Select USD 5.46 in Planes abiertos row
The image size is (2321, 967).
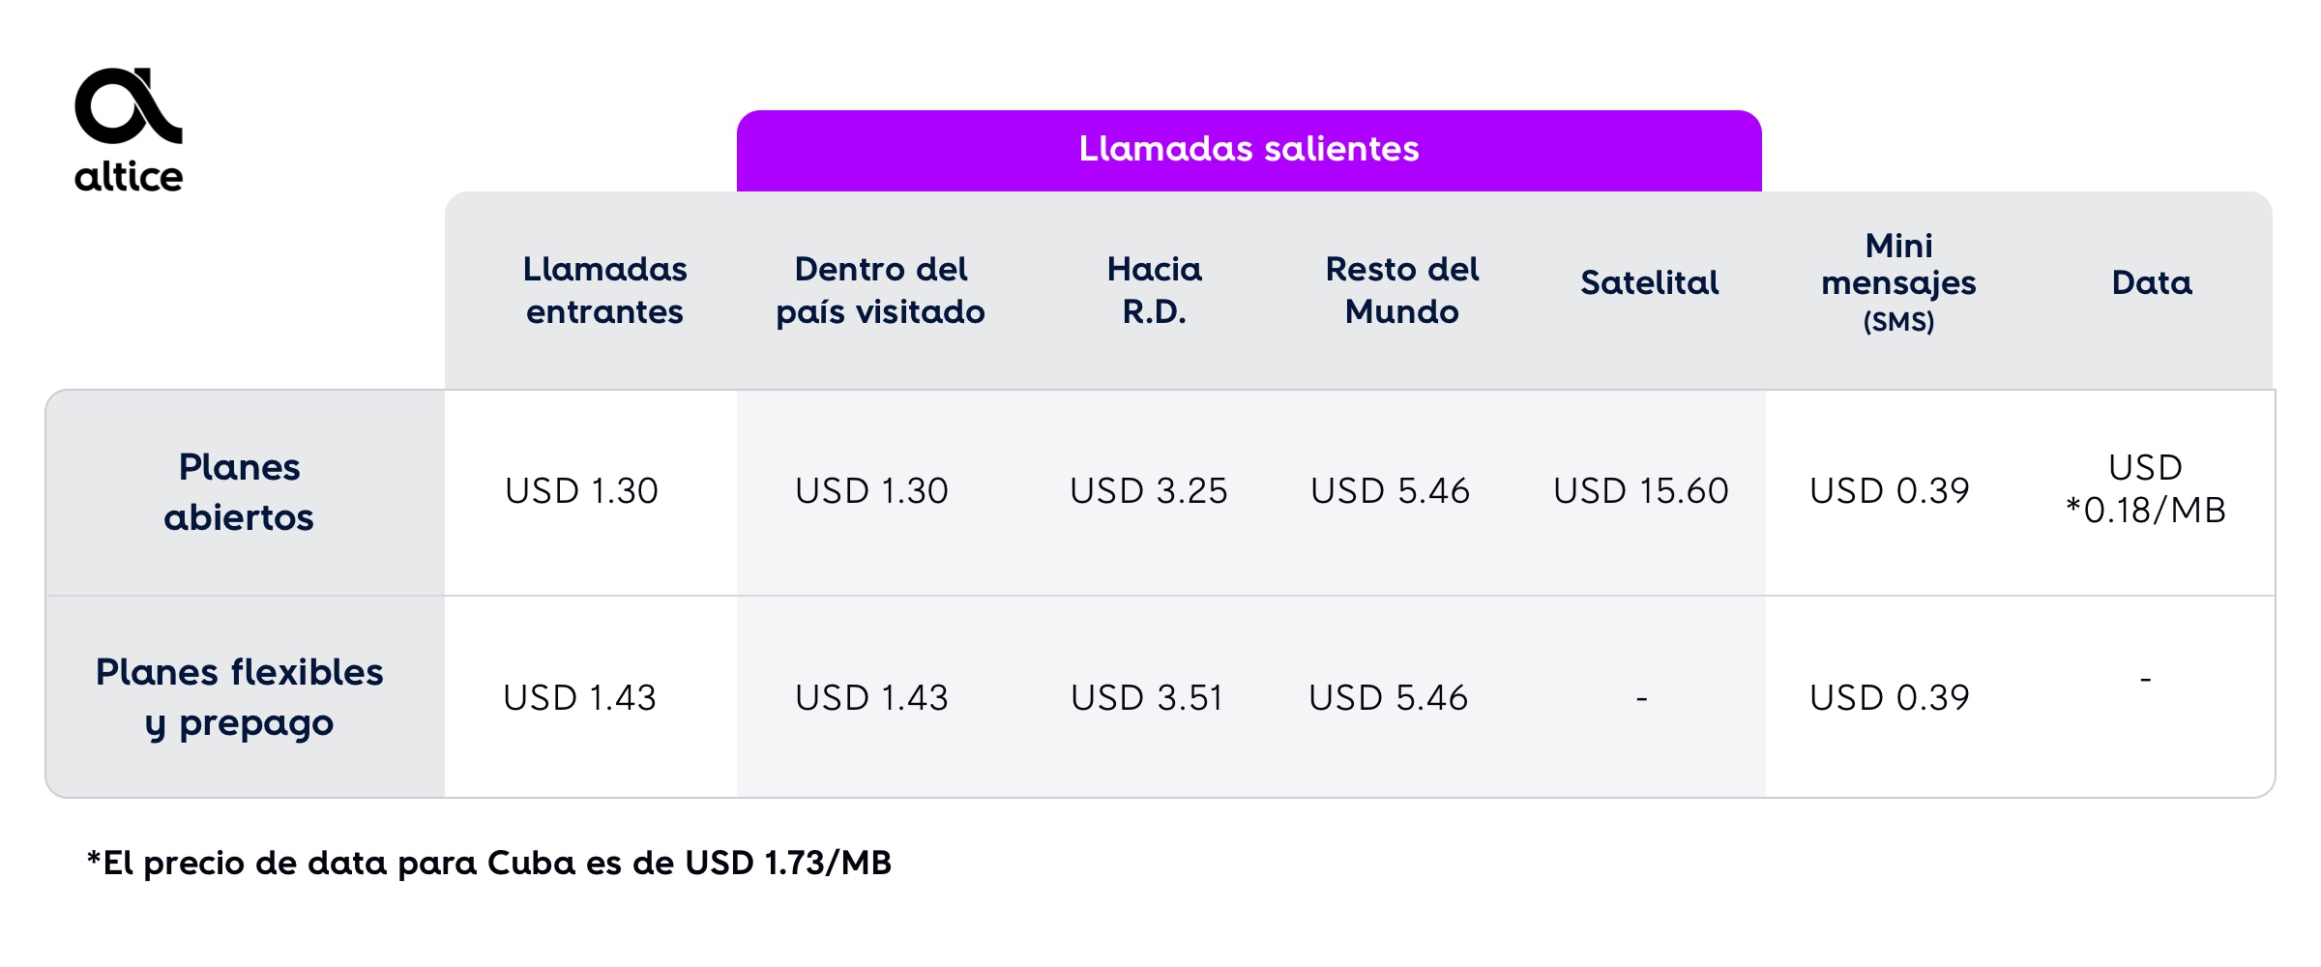[1390, 491]
